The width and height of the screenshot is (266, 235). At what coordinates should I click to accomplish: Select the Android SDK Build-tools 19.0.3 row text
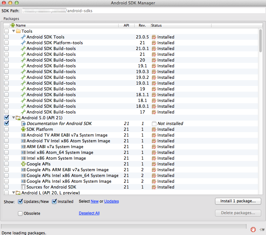pyautogui.click(x=51, y=71)
